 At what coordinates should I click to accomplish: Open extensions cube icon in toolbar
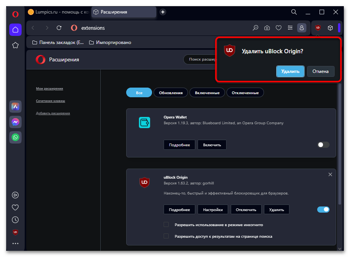330,28
